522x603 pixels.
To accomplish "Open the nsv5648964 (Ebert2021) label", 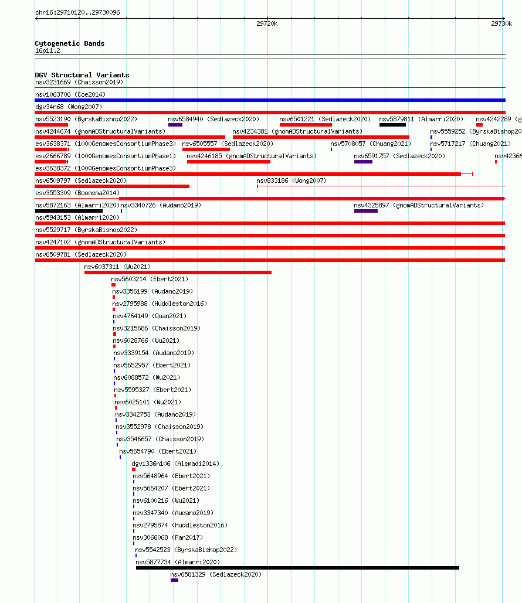I will 171,476.
